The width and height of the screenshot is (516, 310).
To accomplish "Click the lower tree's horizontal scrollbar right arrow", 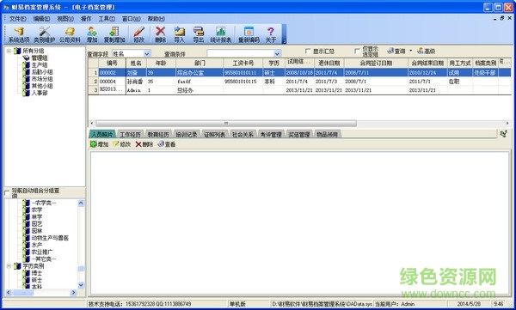I will [x=74, y=292].
